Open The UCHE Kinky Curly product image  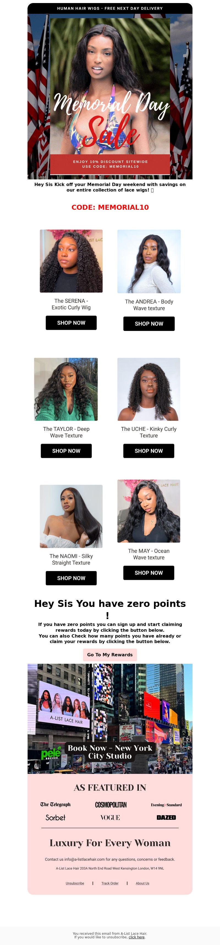click(149, 389)
